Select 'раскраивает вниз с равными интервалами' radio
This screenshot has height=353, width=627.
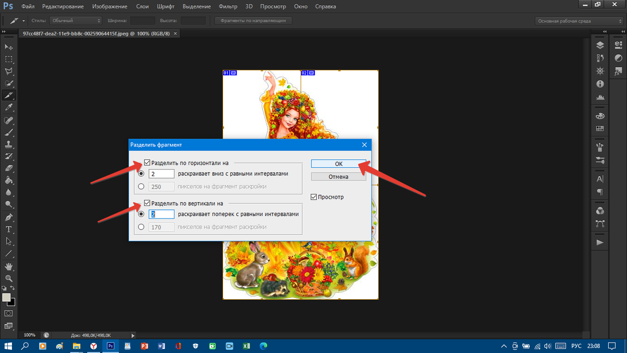click(141, 174)
